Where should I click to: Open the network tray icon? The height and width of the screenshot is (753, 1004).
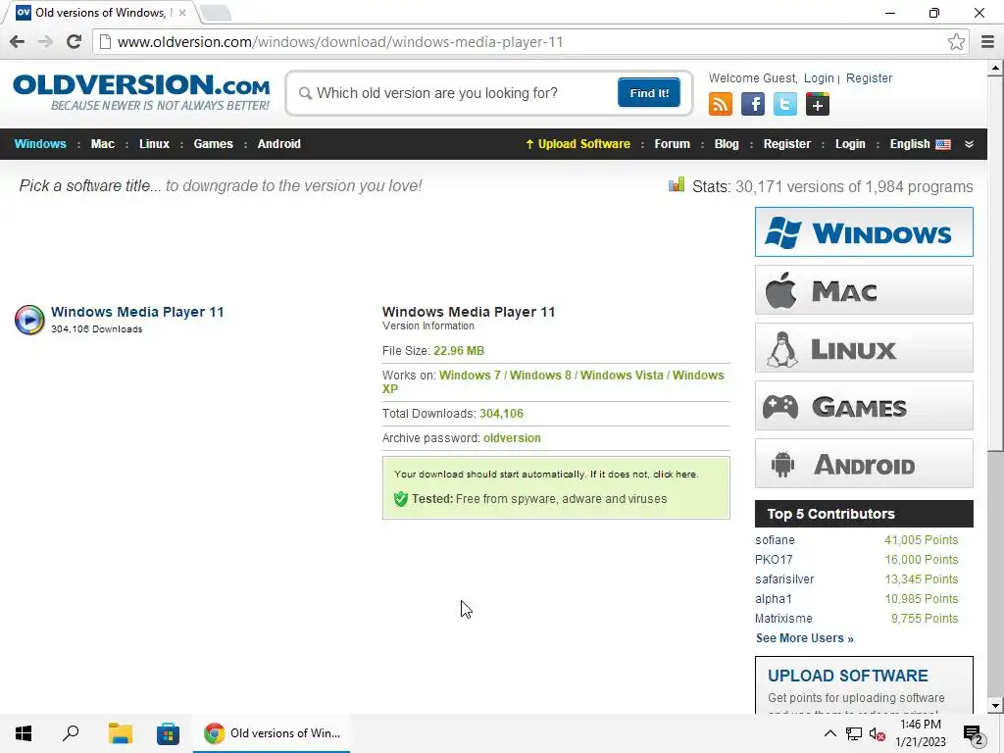[x=854, y=733]
